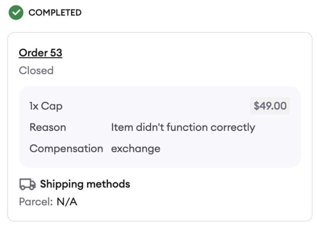This screenshot has width=317, height=227.
Task: Open the Order 53 link
Action: click(x=40, y=53)
